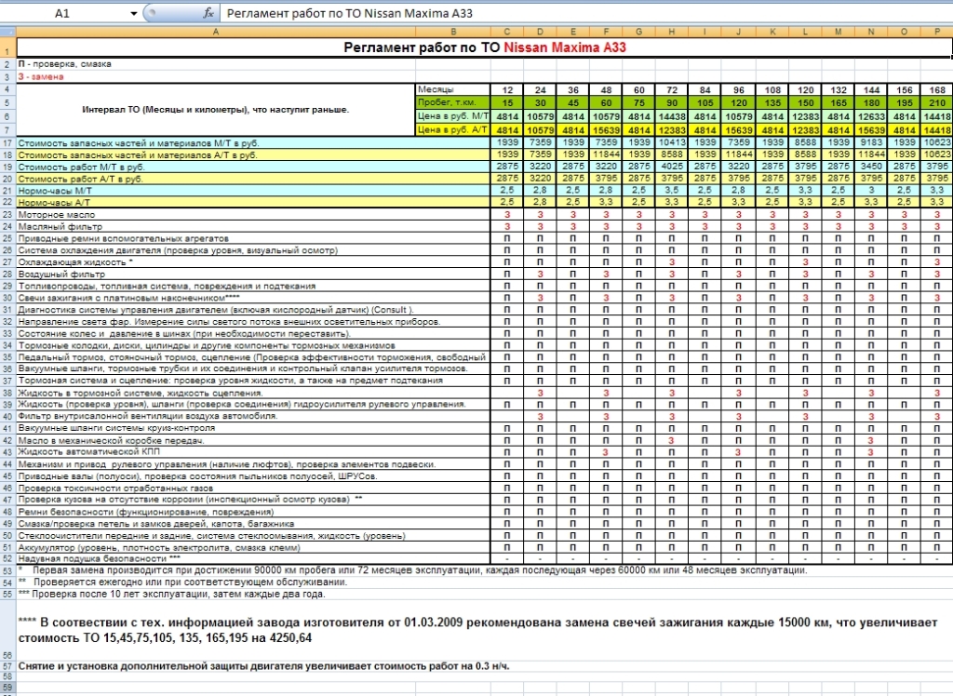Click the Select All corner button

coord(7,33)
